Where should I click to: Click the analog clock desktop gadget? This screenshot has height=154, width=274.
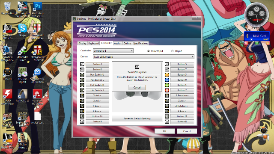pos(256,15)
